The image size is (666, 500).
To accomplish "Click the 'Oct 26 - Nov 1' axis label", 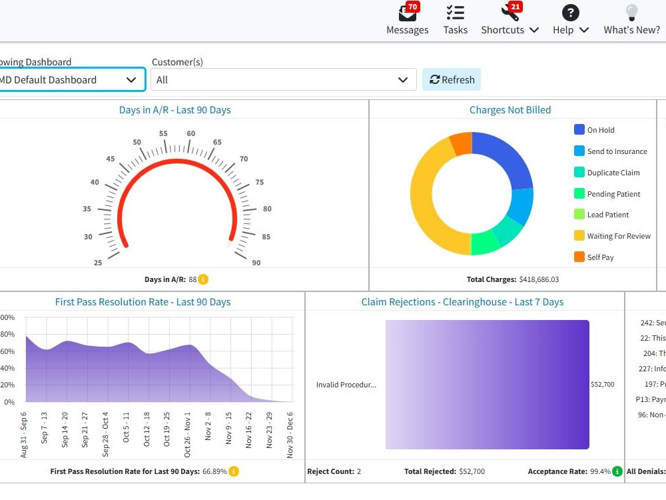I will tap(187, 435).
